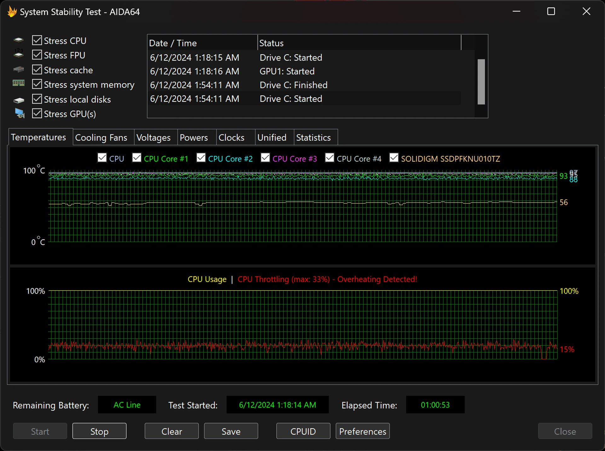Click the Status column header
The width and height of the screenshot is (605, 451).
click(359, 43)
